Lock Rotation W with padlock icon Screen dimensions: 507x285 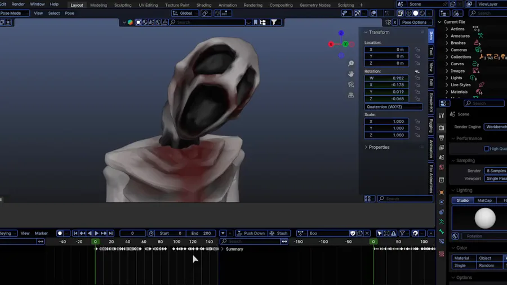point(417,78)
